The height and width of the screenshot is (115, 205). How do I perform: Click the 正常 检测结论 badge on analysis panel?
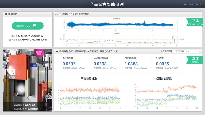(195, 60)
